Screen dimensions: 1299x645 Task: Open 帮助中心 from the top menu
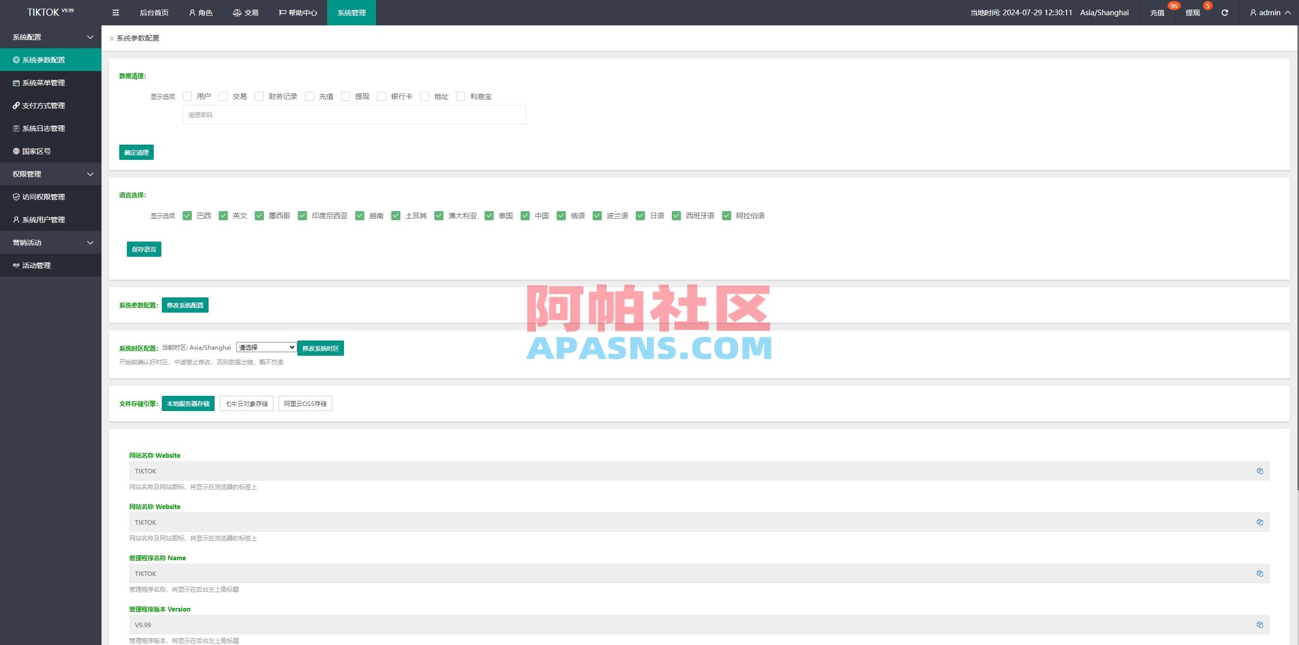click(298, 12)
